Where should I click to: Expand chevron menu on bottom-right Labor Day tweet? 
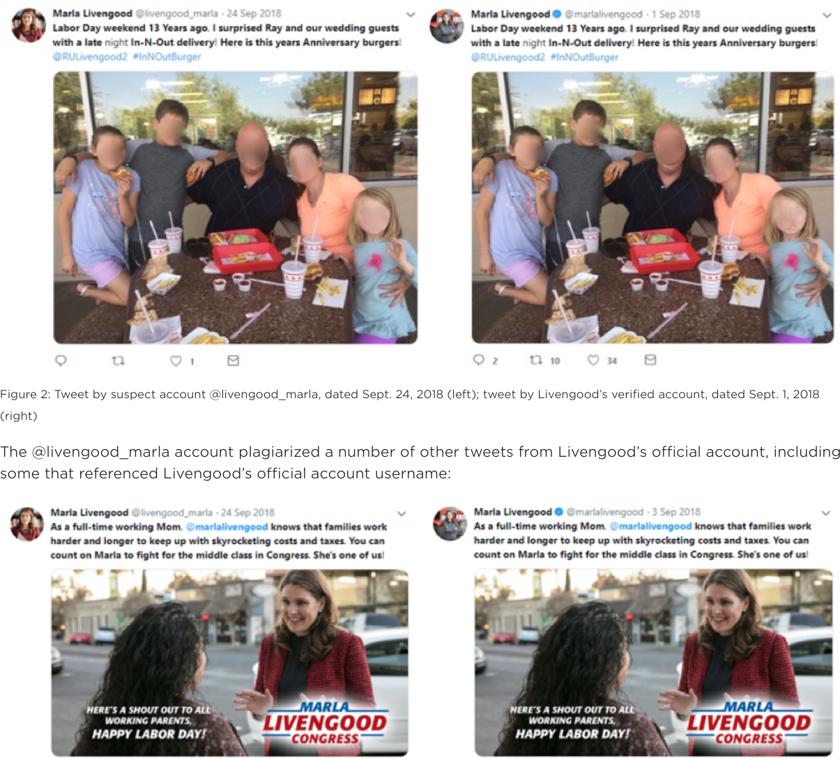pos(826,513)
